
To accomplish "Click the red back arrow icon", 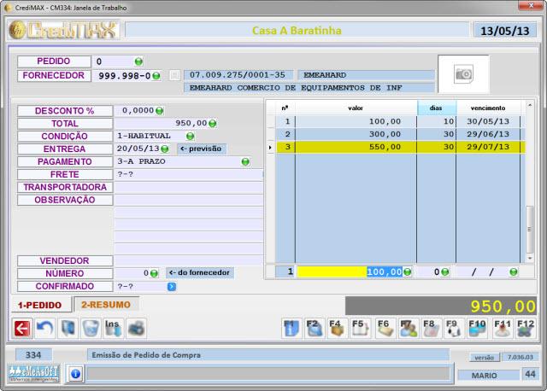I will click(21, 327).
